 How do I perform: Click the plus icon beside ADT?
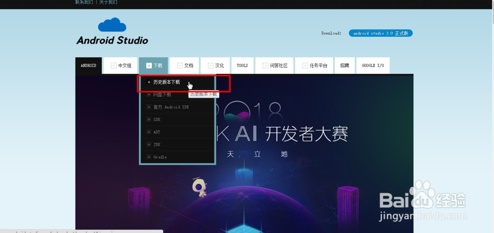click(x=149, y=132)
